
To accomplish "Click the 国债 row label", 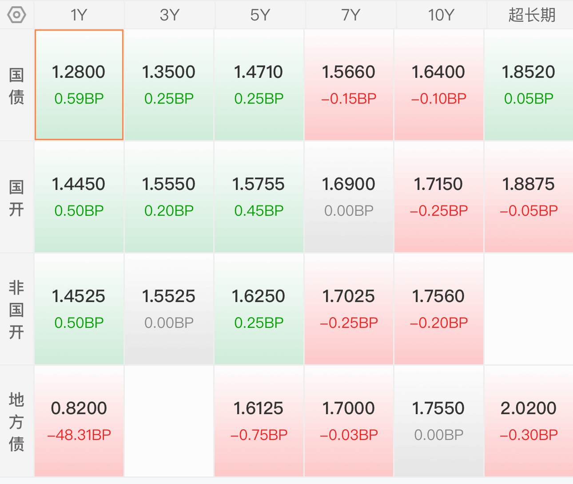I will click(x=16, y=85).
